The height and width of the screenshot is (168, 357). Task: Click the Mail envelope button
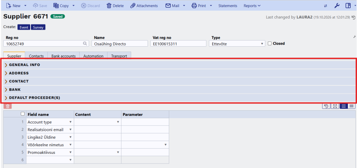172,6
